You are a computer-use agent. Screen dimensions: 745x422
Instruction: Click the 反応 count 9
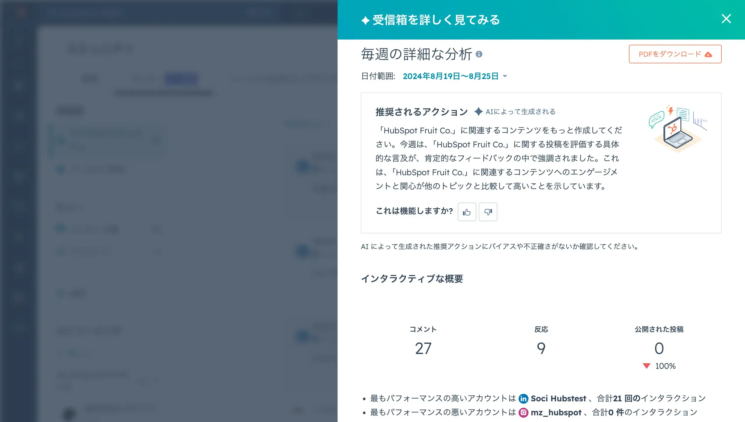pos(541,348)
